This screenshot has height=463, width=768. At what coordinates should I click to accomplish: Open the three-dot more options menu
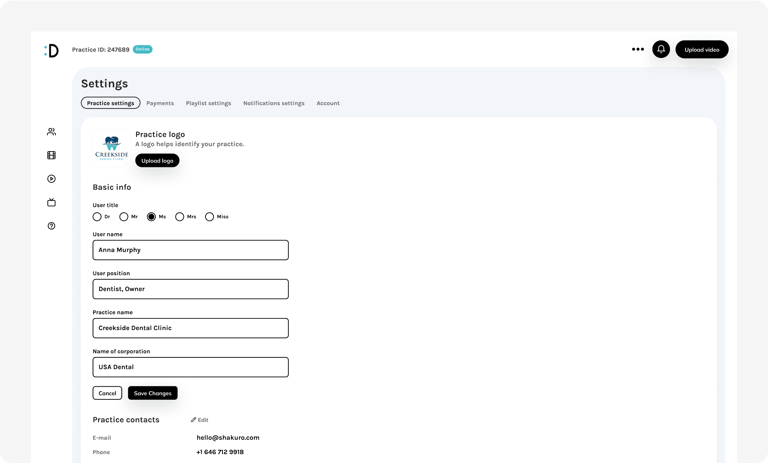click(x=638, y=49)
